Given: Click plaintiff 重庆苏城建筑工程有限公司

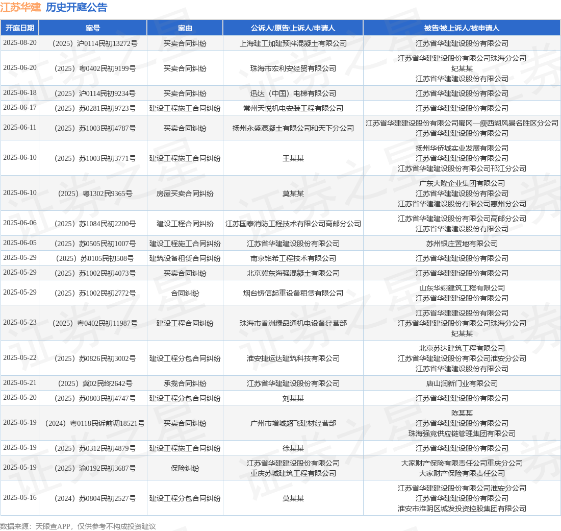Looking at the screenshot, I should (293, 473).
